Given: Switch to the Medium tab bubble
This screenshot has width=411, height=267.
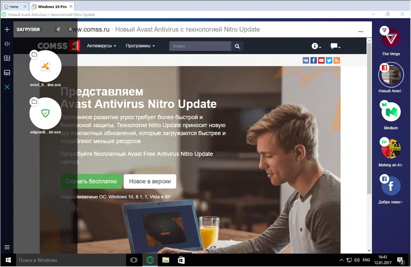Looking at the screenshot, I should click(390, 112).
